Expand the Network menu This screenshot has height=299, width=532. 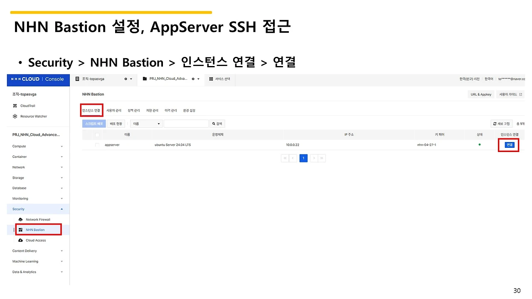pyautogui.click(x=38, y=167)
